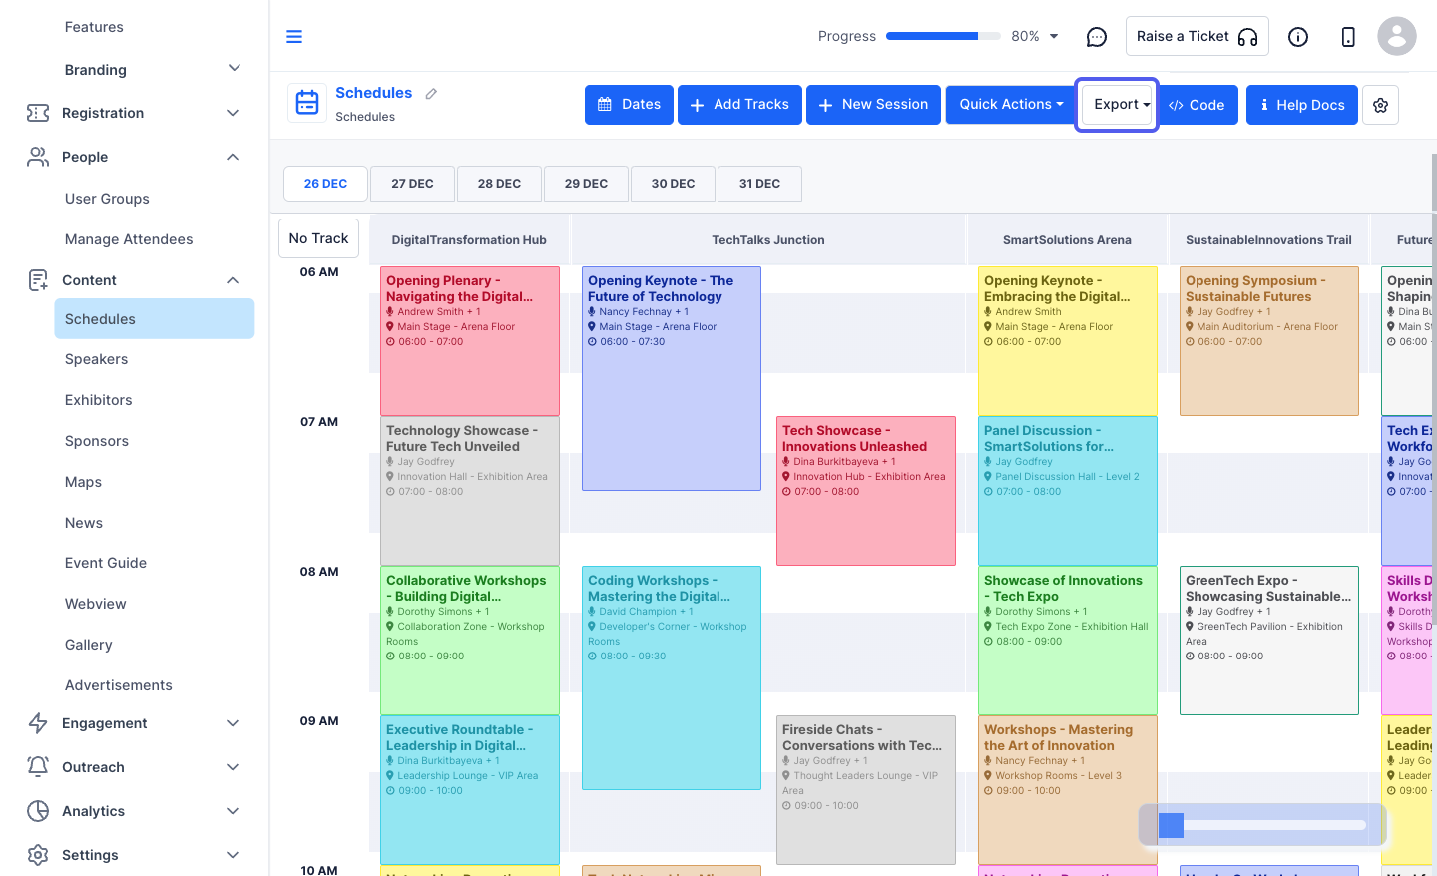Open Help Docs
The width and height of the screenshot is (1437, 876).
[x=1302, y=105]
